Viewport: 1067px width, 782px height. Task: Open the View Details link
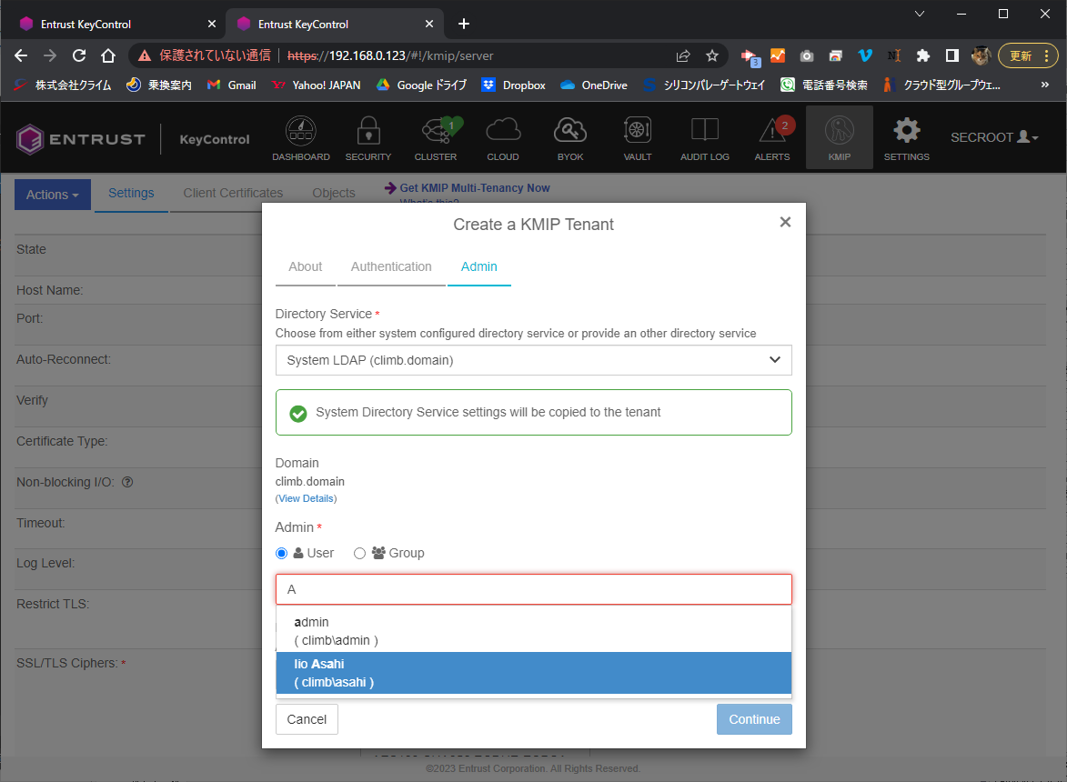[307, 498]
